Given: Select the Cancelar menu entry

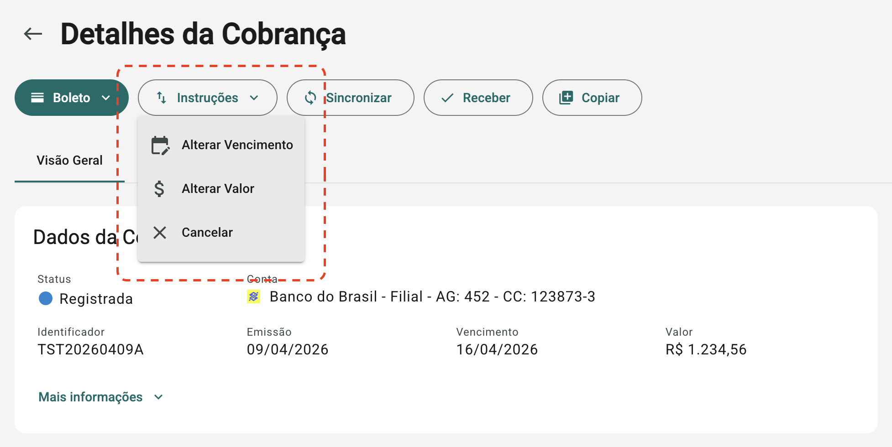Looking at the screenshot, I should tap(207, 233).
